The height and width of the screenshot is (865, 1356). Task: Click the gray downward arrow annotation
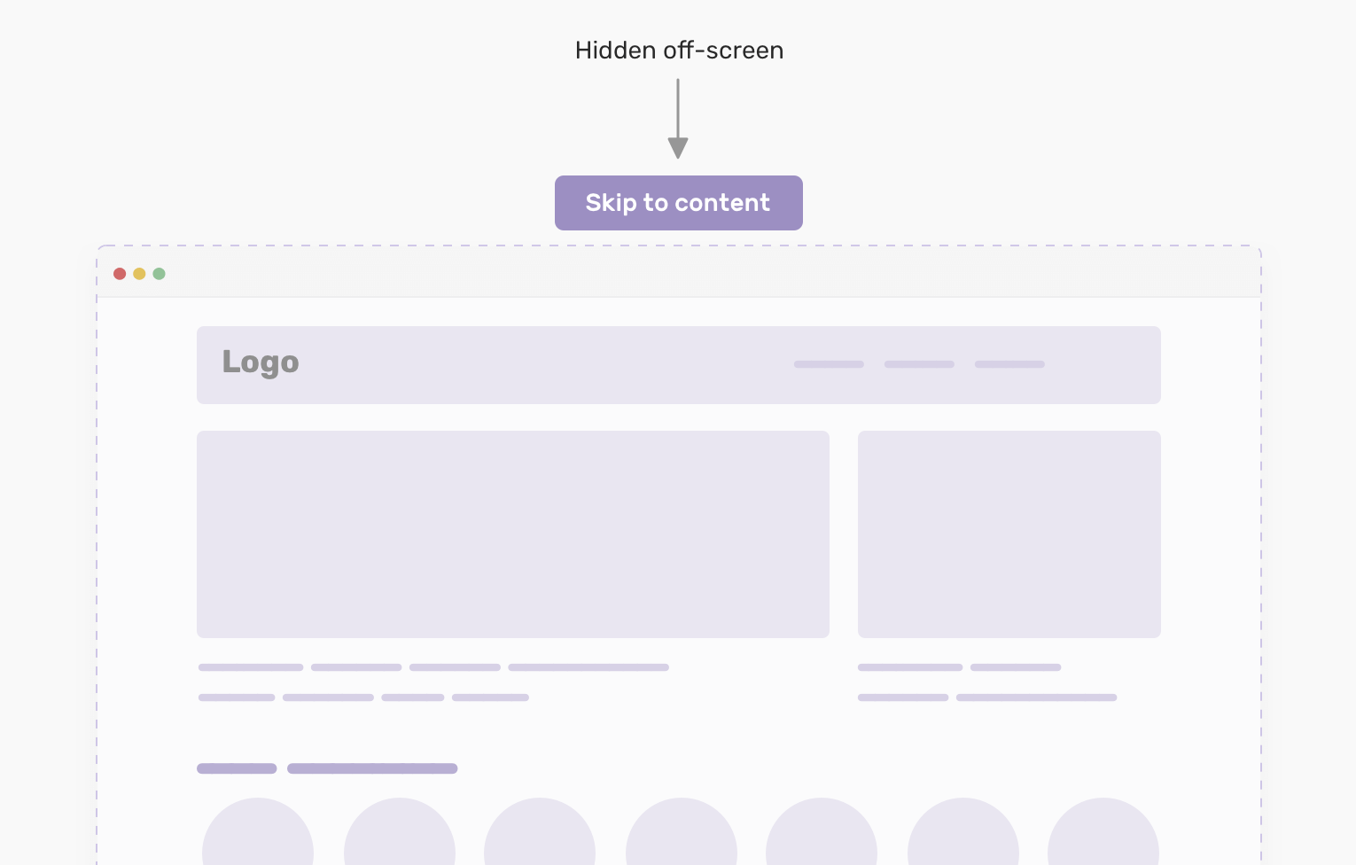678,119
